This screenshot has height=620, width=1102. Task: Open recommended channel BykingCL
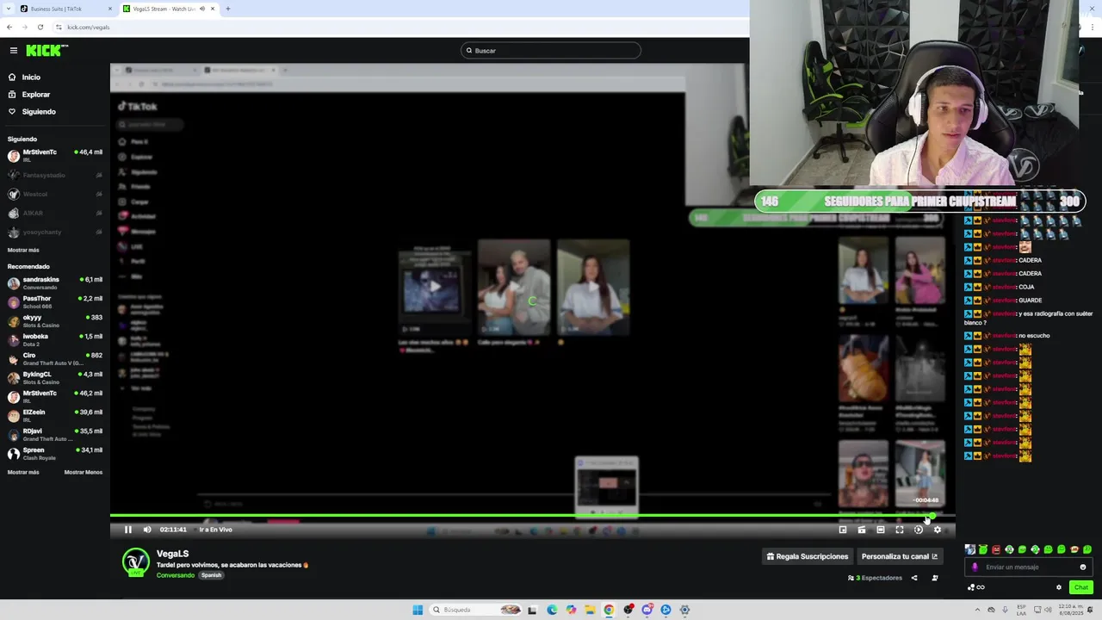(x=55, y=378)
